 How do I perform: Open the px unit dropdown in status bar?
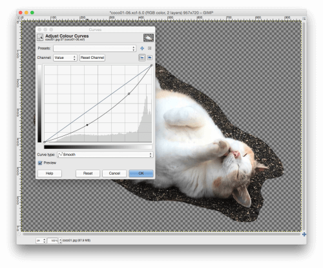click(41, 240)
